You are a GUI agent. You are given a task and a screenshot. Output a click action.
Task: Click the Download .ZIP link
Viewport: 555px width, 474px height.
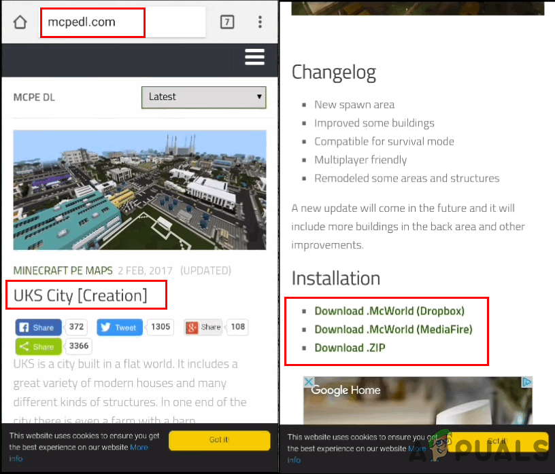(x=350, y=348)
